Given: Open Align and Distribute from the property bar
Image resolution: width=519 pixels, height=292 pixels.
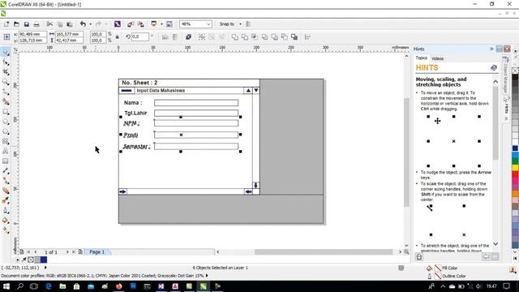Looking at the screenshot, I should pos(307,37).
